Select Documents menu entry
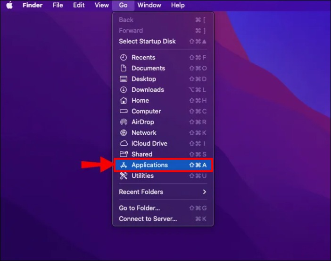 [x=163, y=68]
